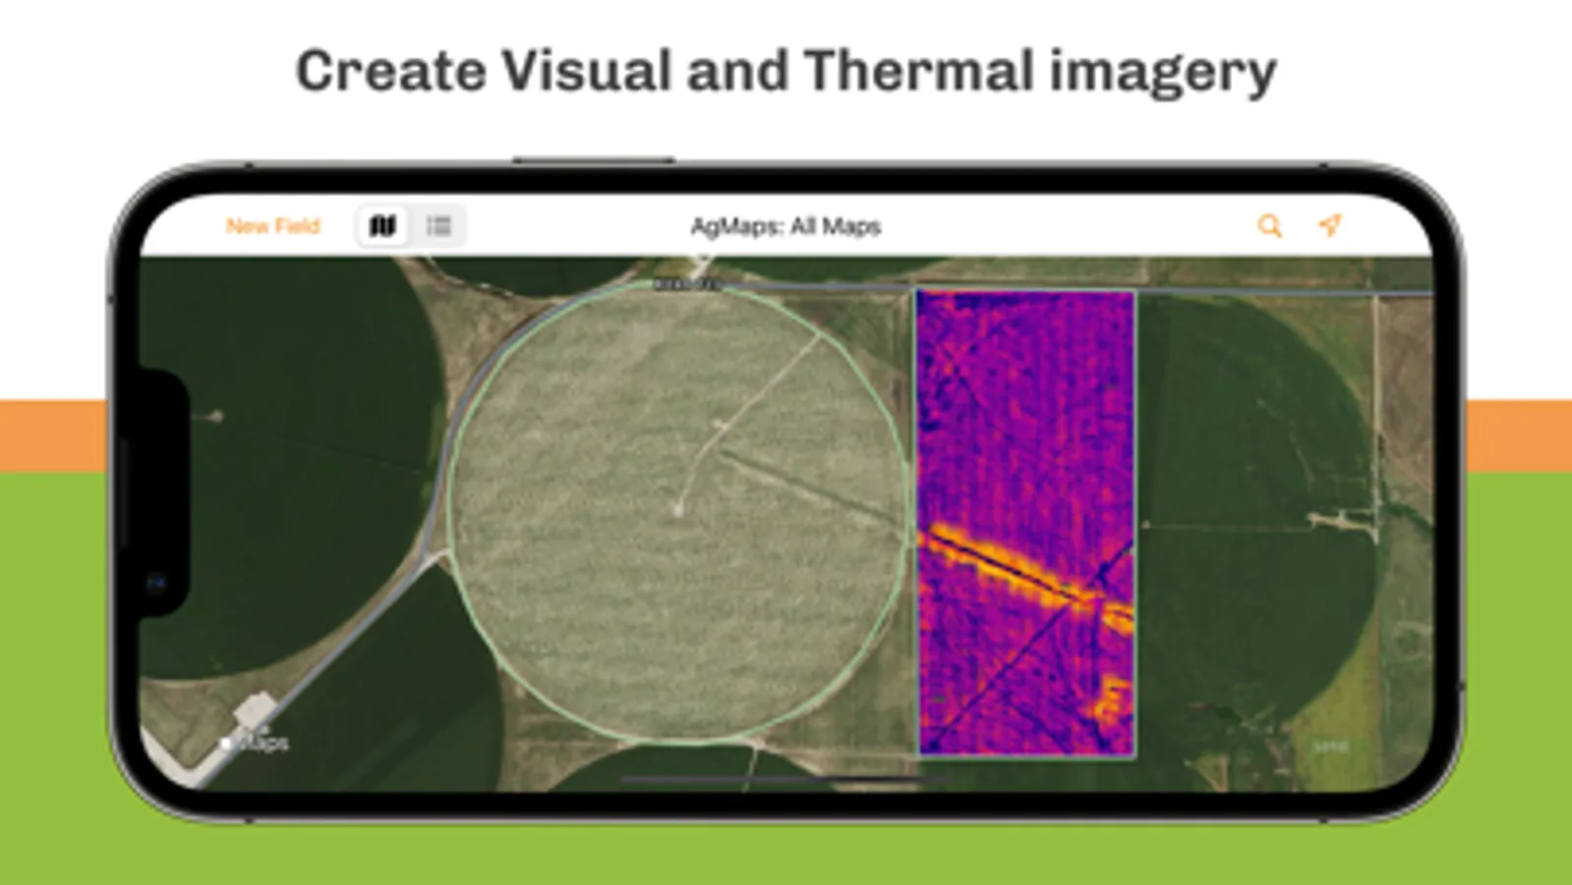
Task: Select the thermal imagery overlay field
Action: point(1026,523)
